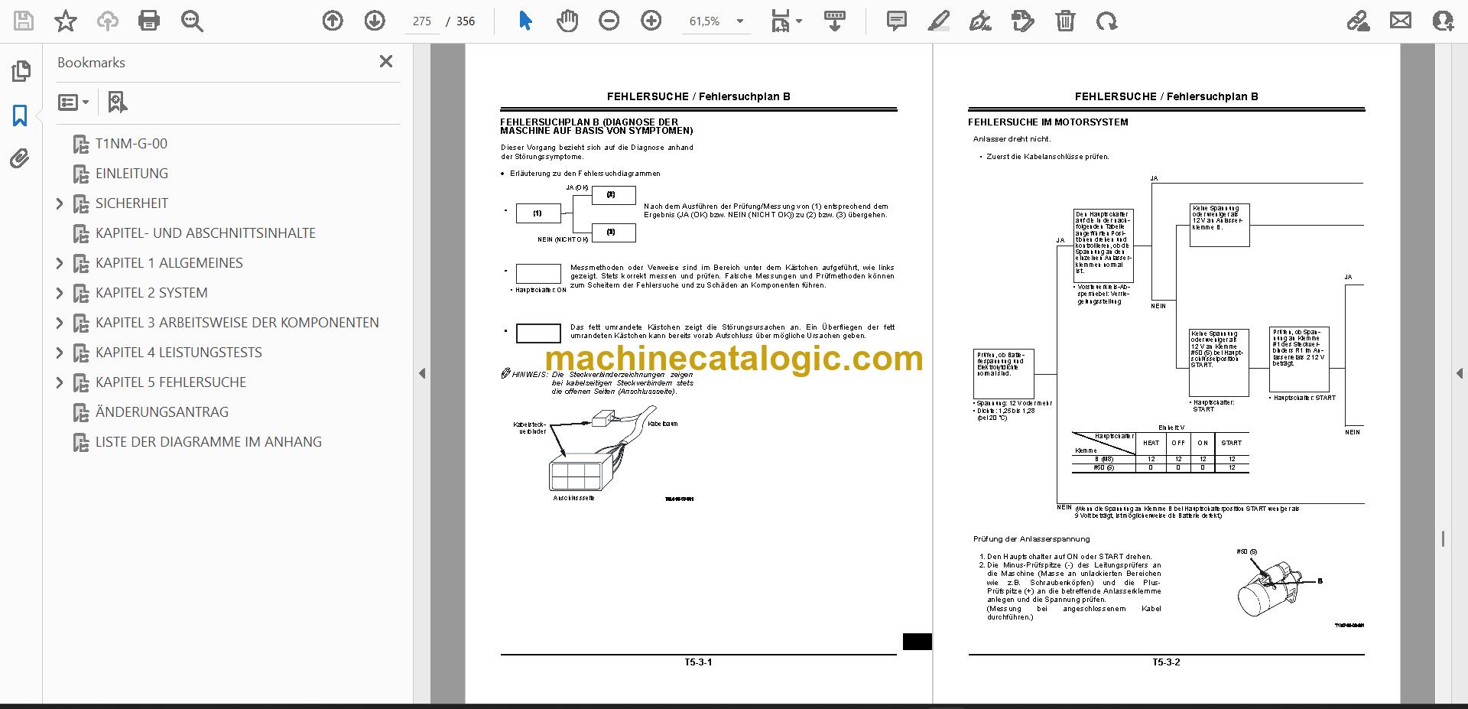Expand the SICHERHEIT bookmark

60,203
